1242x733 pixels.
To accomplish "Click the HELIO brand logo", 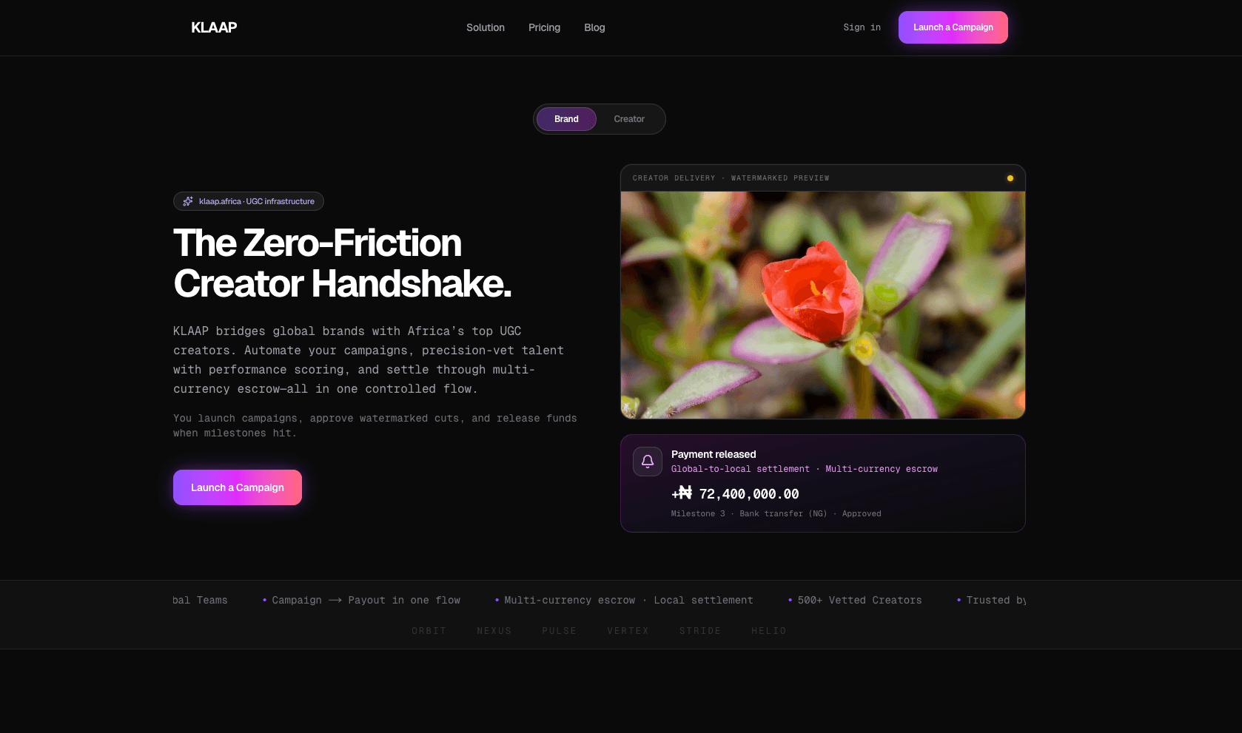I will click(769, 631).
